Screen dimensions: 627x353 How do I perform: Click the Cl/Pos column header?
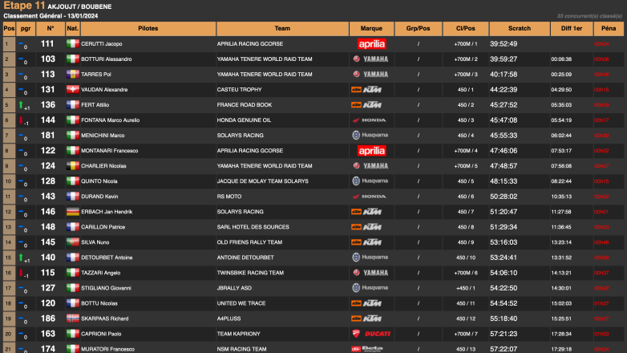point(466,29)
